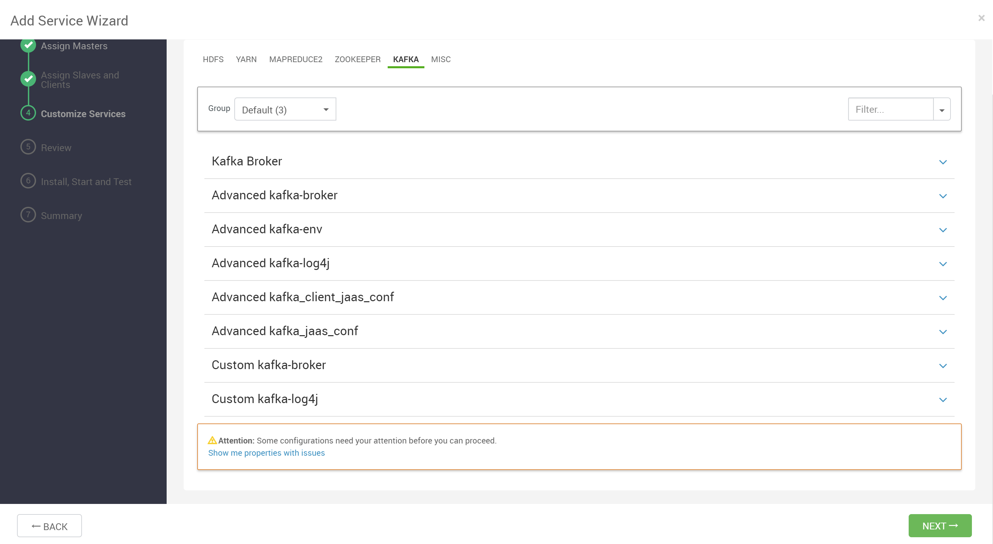
Task: Expand the Advanced kafka-env section
Action: (x=943, y=230)
